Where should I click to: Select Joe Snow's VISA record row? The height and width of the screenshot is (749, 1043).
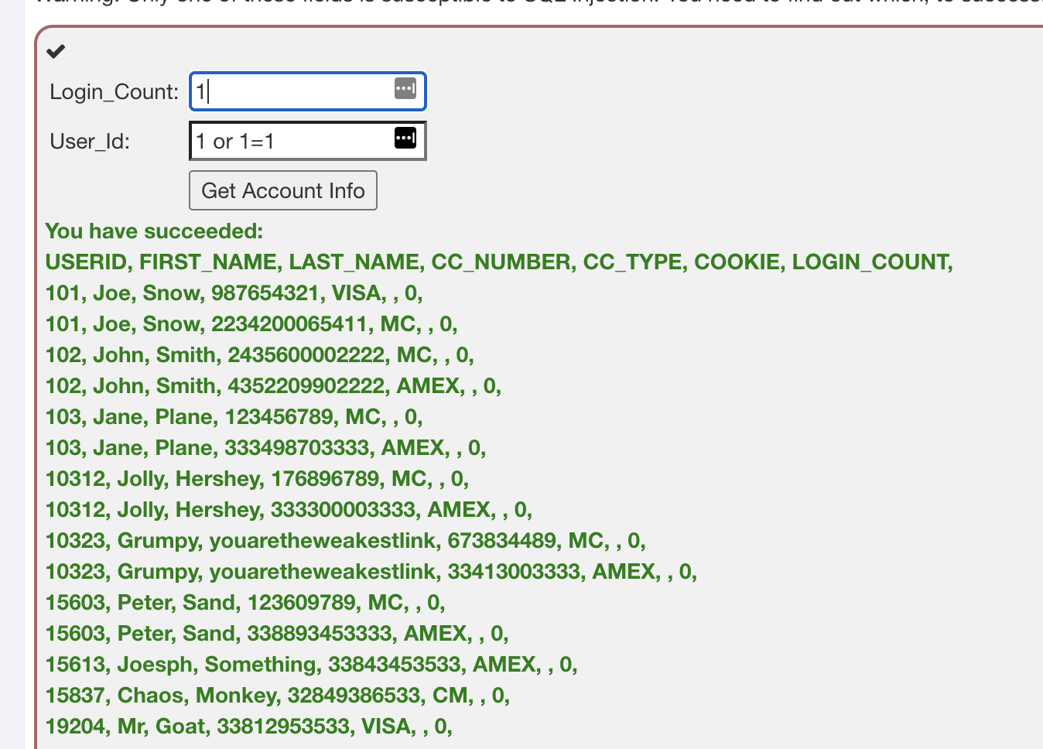click(x=234, y=293)
